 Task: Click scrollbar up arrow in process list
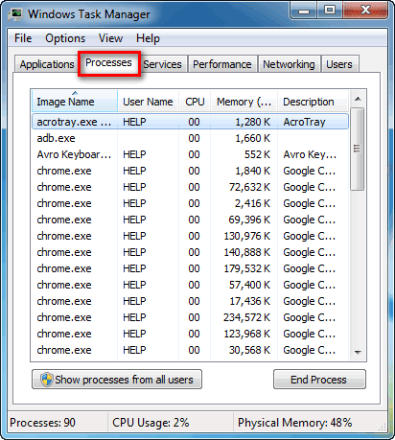[358, 99]
